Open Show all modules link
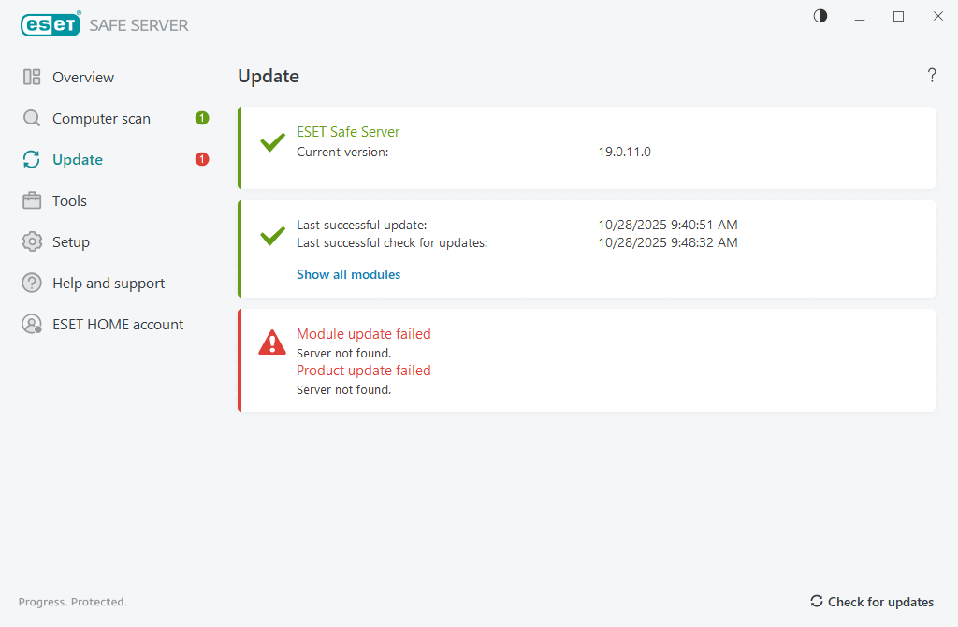 click(348, 274)
